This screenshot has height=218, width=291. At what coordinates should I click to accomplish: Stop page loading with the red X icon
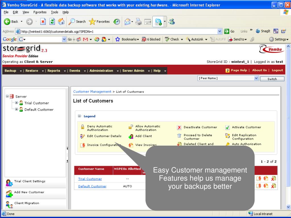coord(43,22)
